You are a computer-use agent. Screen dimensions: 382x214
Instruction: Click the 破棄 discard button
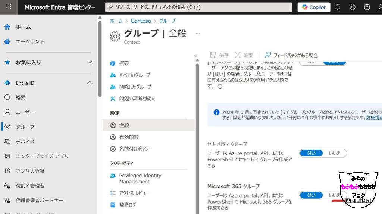point(244,55)
